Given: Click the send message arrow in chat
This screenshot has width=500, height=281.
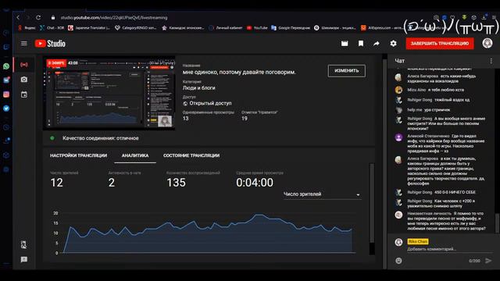Looking at the screenshot, I should click(488, 261).
